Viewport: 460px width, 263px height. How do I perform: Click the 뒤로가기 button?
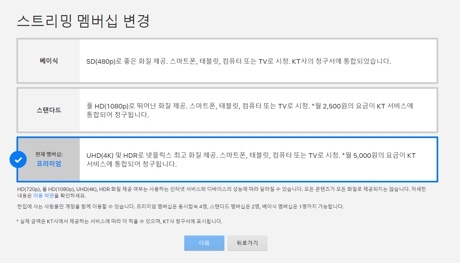click(x=247, y=243)
